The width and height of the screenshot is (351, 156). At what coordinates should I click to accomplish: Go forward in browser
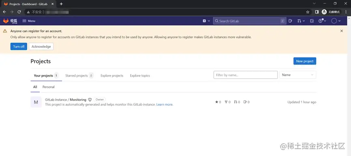click(x=12, y=12)
